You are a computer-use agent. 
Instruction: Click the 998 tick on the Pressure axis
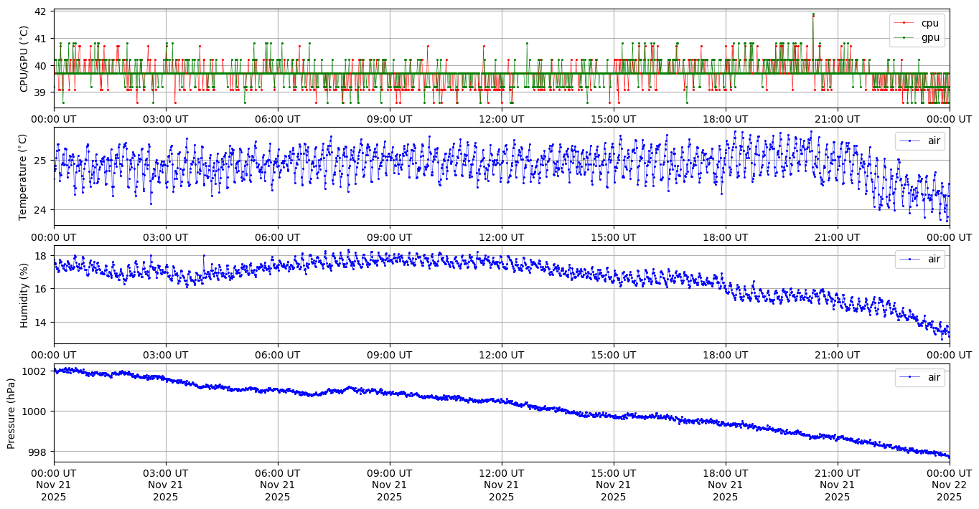37,452
